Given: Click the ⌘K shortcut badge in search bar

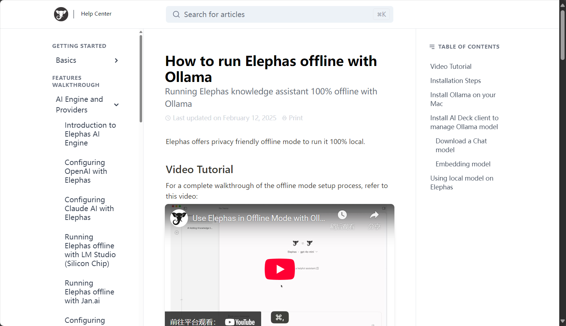Looking at the screenshot, I should pos(382,15).
